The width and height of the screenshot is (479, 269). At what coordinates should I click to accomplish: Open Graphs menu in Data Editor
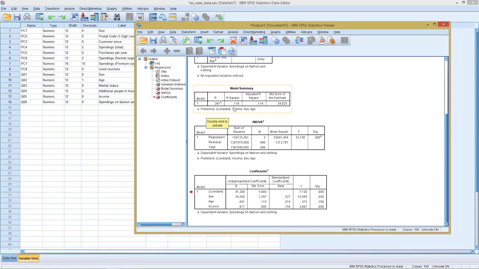click(x=112, y=9)
